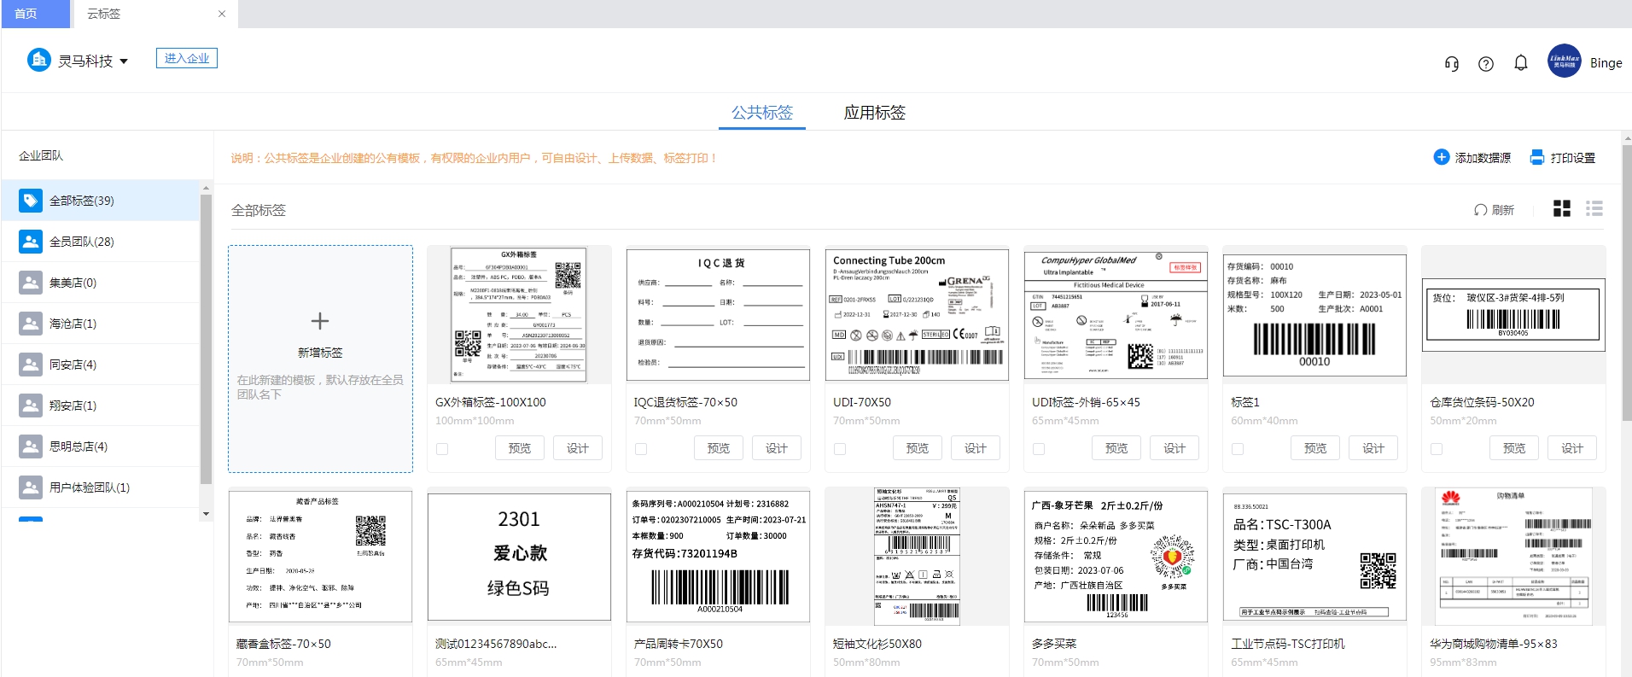The image size is (1632, 677).
Task: Go to the 首页 tab
Action: [x=26, y=14]
